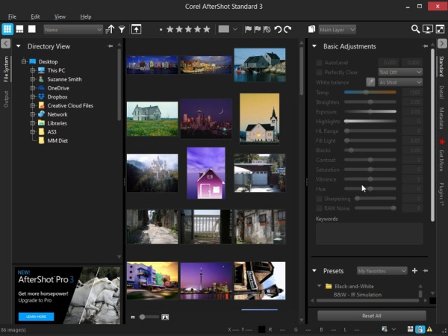
Task: Enable the RAW Noise checkbox
Action: (319, 208)
